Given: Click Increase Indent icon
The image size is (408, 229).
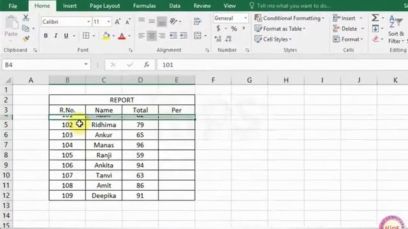Looking at the screenshot, I should click(x=184, y=36).
